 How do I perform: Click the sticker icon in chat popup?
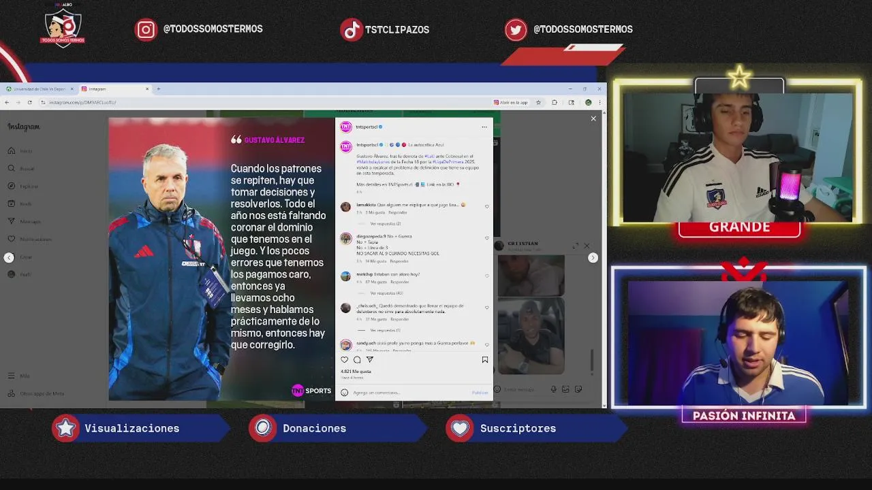click(578, 389)
